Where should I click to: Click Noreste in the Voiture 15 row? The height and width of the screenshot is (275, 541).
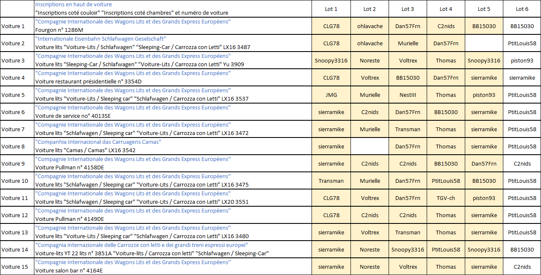pyautogui.click(x=370, y=267)
